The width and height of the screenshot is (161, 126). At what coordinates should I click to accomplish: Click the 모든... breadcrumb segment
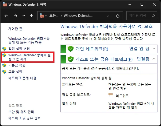54,16
